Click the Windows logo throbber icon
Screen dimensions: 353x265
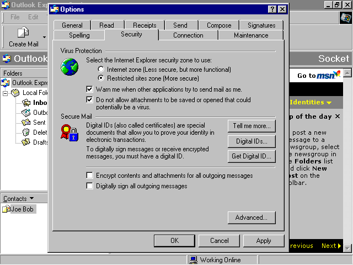(x=346, y=18)
